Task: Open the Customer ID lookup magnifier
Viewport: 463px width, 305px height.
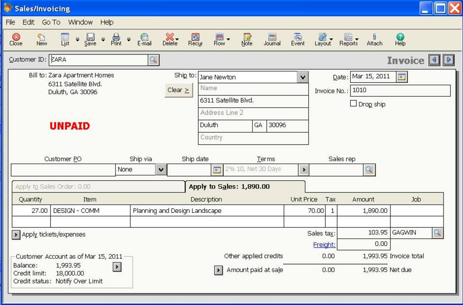Action: [154, 60]
